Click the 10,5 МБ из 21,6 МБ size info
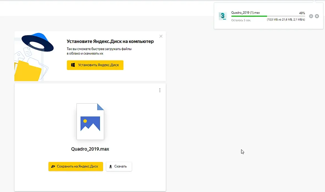 (x=286, y=20)
